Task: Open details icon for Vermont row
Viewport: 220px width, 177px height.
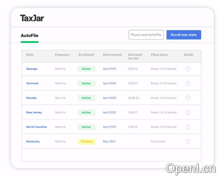Action: [x=188, y=83]
